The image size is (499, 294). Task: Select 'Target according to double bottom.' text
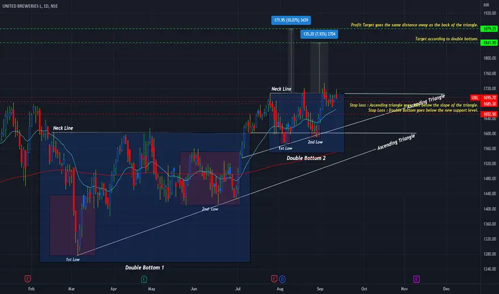pos(447,39)
